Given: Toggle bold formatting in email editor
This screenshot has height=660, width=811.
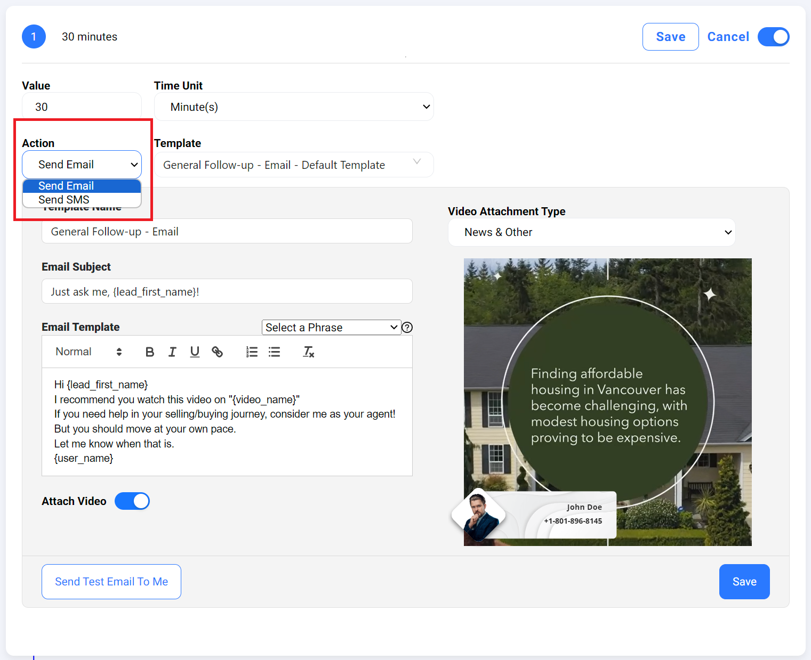Looking at the screenshot, I should tap(150, 352).
